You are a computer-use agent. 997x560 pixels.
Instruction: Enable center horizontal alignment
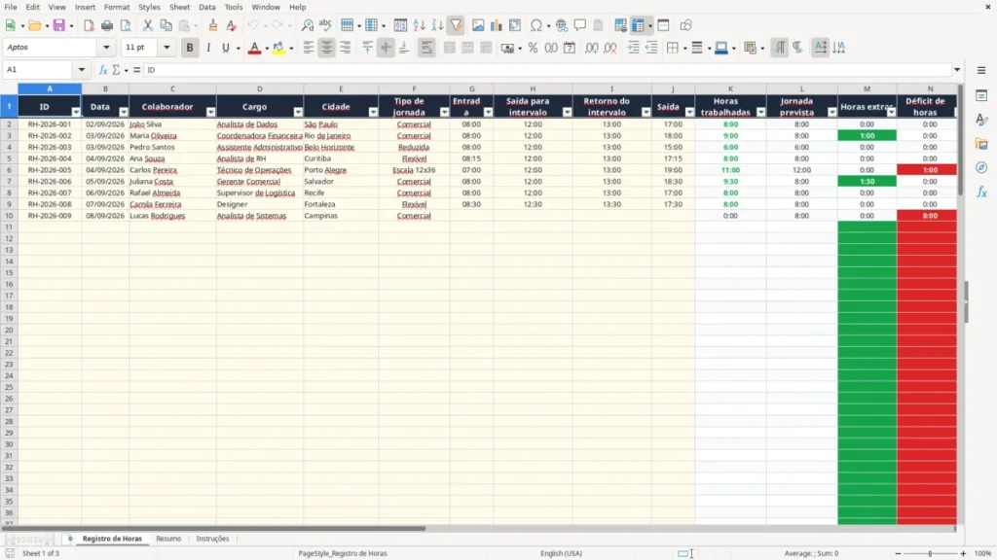tap(327, 48)
